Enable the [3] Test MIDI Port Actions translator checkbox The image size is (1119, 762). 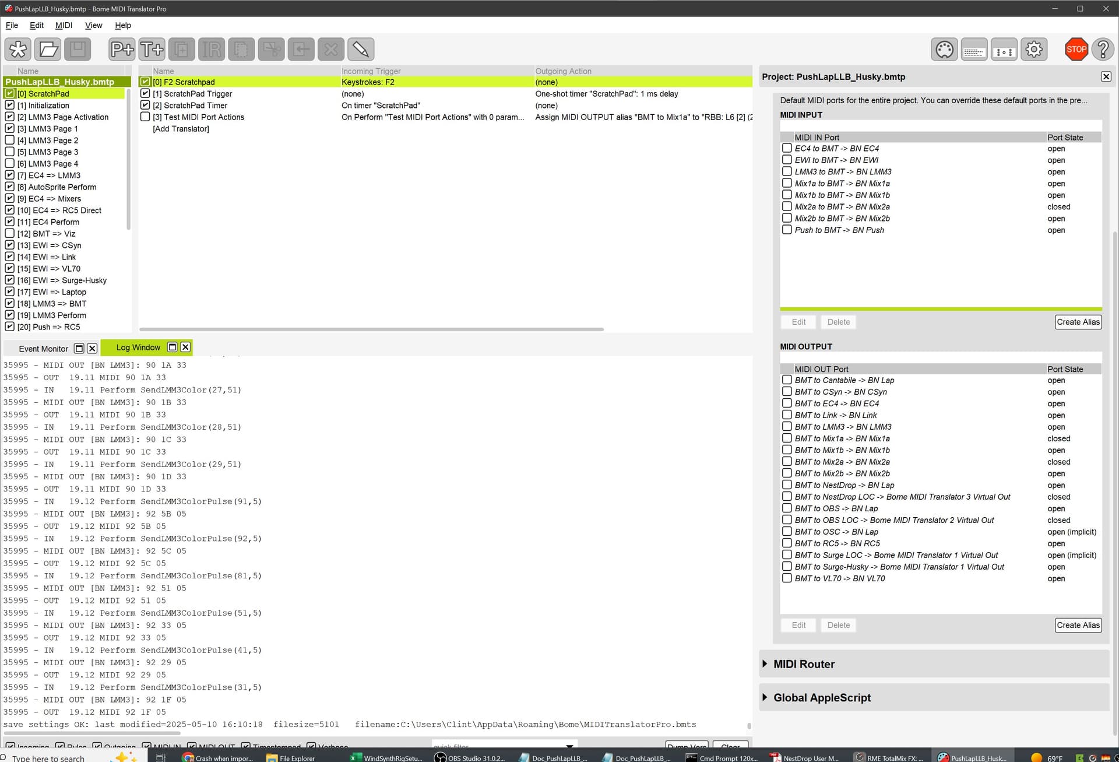tap(145, 117)
